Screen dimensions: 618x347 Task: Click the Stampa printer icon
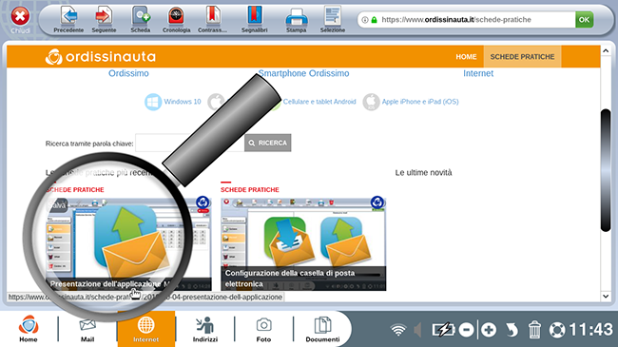(x=297, y=17)
